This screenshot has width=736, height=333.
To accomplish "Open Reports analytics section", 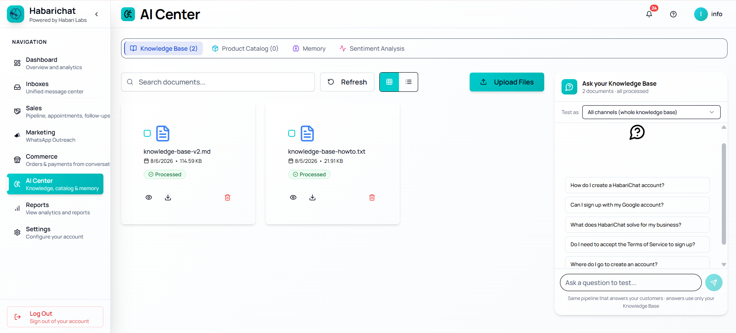I will tap(55, 209).
